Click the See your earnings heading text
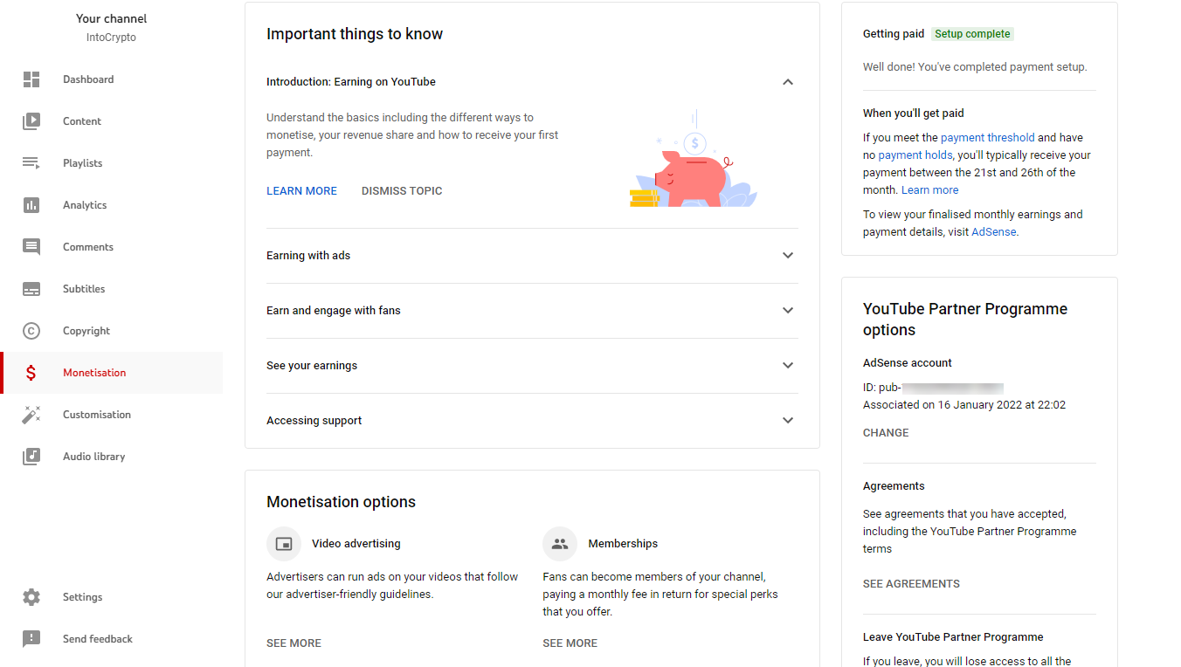 point(312,366)
